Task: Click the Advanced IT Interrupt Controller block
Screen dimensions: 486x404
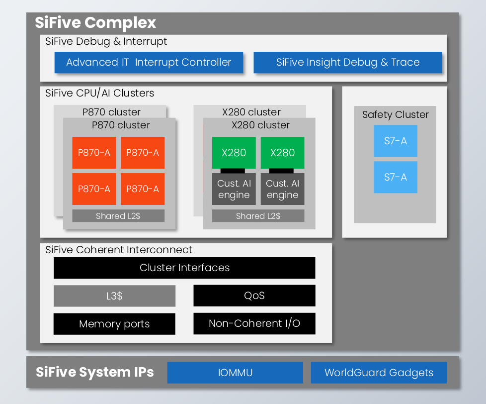Action: tap(149, 62)
